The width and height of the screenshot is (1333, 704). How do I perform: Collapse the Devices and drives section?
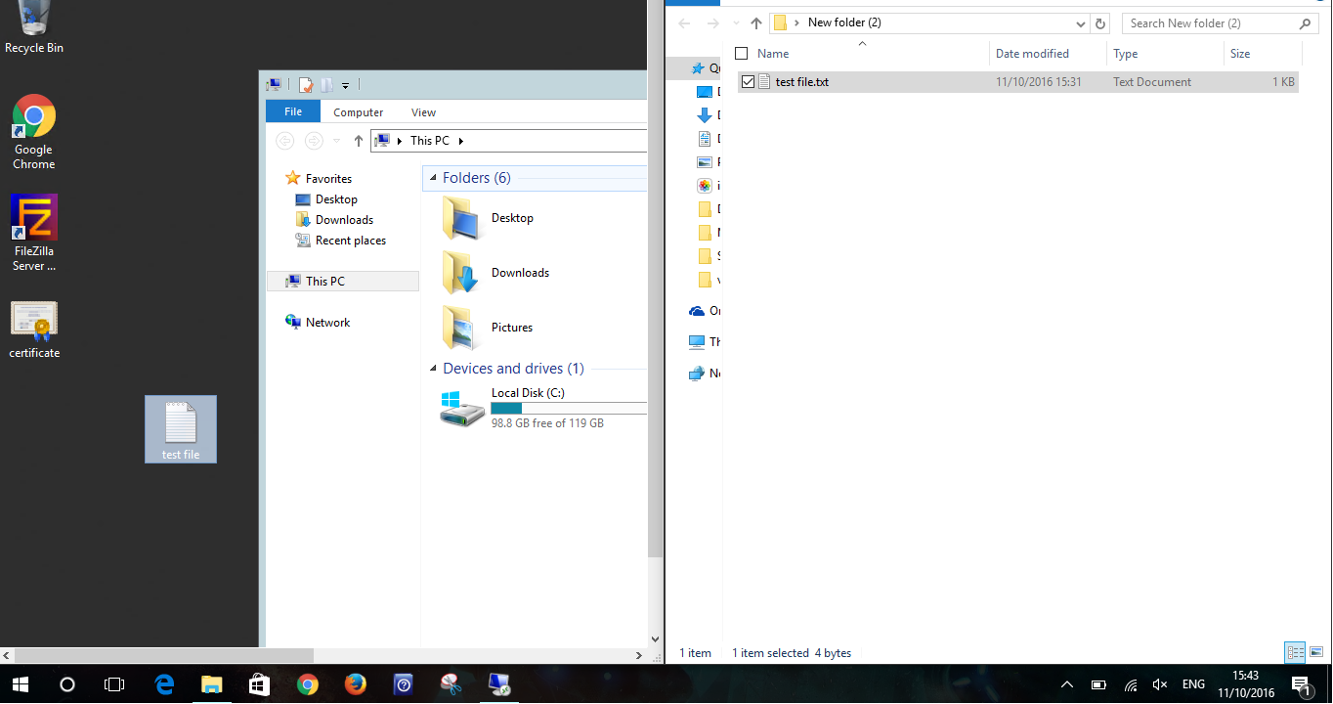431,368
